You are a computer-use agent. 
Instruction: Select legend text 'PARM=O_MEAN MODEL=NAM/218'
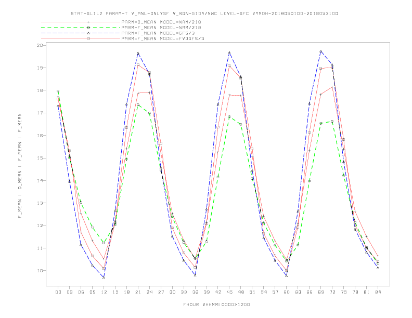161,22
